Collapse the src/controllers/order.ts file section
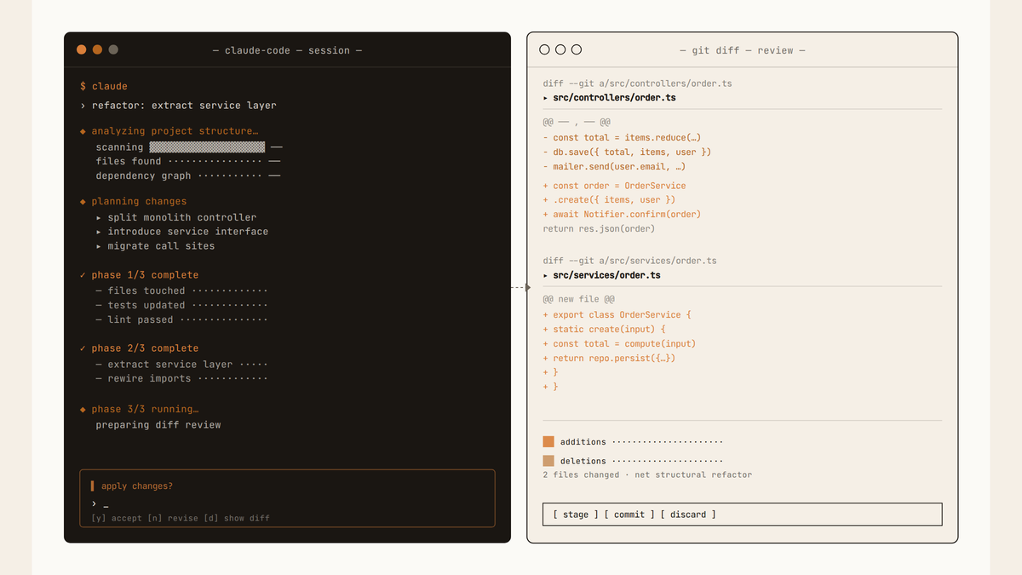Image resolution: width=1022 pixels, height=575 pixels. [546, 98]
